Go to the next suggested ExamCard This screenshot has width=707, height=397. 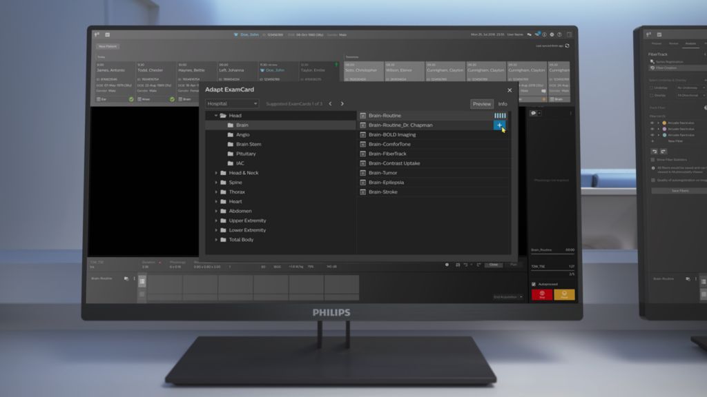tap(342, 103)
